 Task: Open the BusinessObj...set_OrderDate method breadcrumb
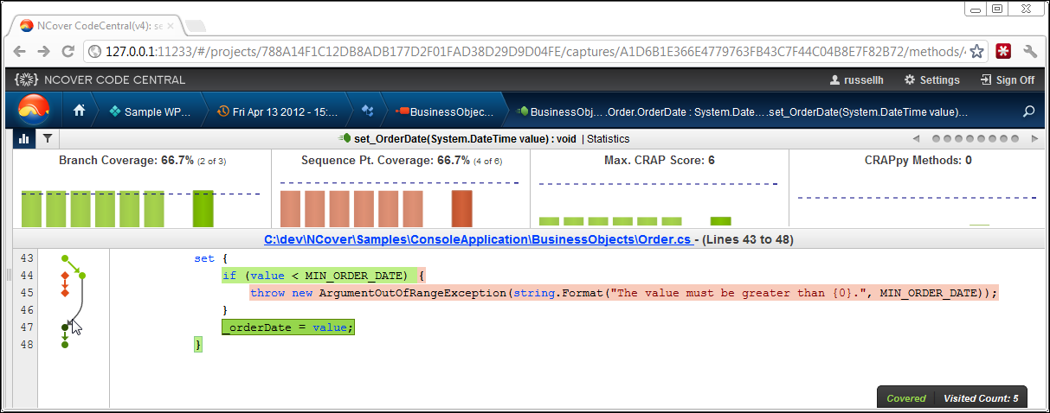(743, 111)
